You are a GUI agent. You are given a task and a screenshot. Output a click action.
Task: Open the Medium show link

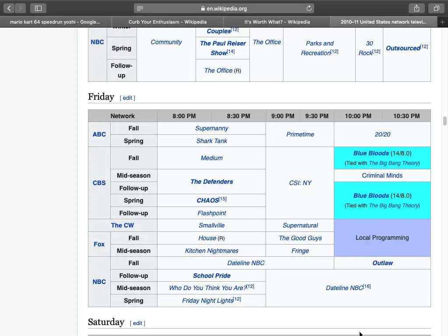click(x=212, y=158)
